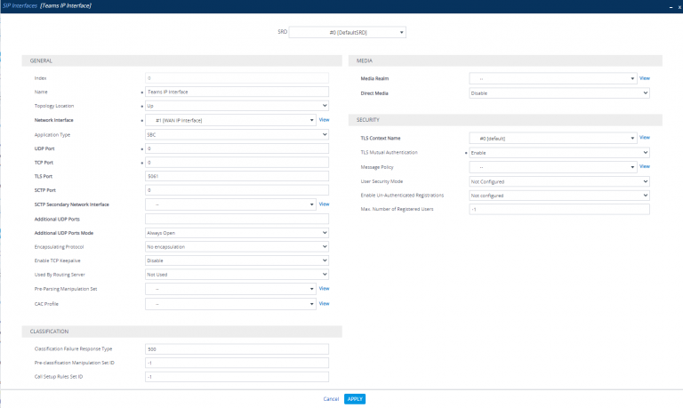Screen dimensions: 683x408
Task: Click View link beside Media Realm
Action: 645,78
